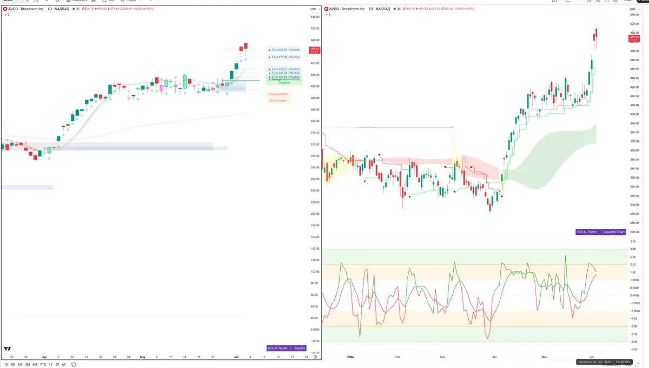Click 485.65 last price tag on the right chart

[x=633, y=38]
